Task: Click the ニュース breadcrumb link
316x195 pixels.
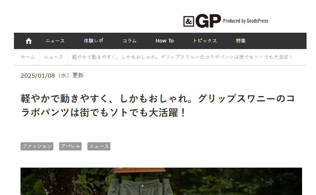Action: pos(54,57)
